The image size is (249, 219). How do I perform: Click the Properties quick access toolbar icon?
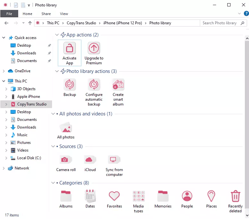[16, 5]
